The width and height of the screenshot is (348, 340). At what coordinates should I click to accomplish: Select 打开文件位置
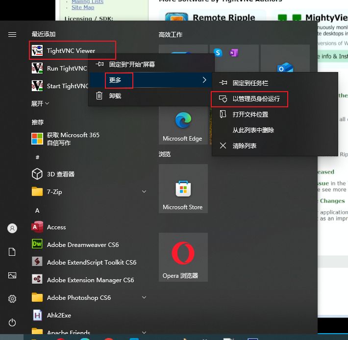(x=275, y=115)
